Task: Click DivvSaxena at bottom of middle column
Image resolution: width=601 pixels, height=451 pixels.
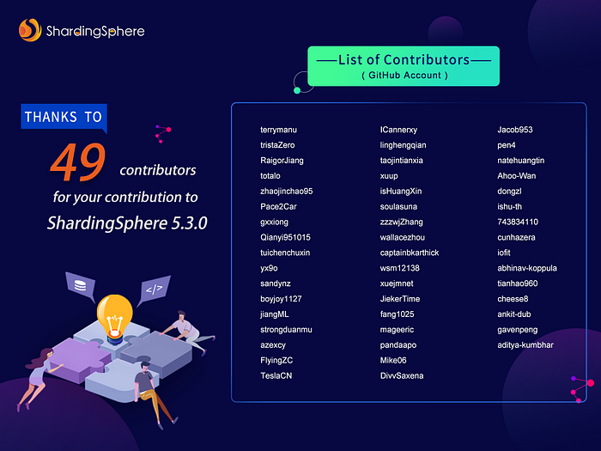Action: point(402,376)
